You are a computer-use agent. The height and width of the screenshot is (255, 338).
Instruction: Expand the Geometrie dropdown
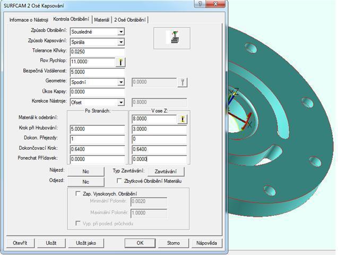[x=121, y=82]
